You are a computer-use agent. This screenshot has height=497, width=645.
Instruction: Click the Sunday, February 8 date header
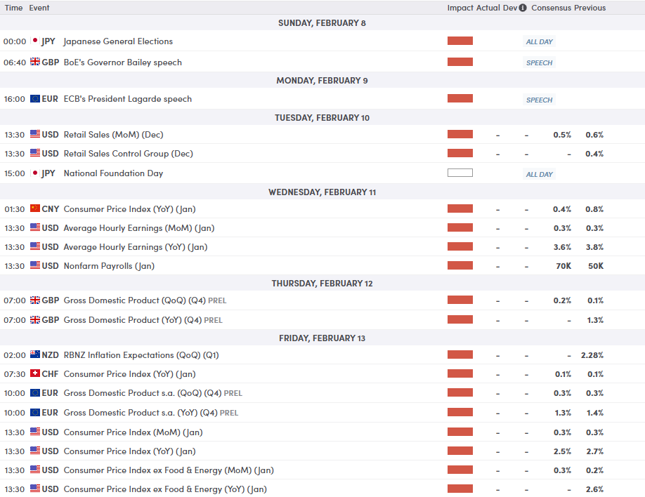pos(322,23)
